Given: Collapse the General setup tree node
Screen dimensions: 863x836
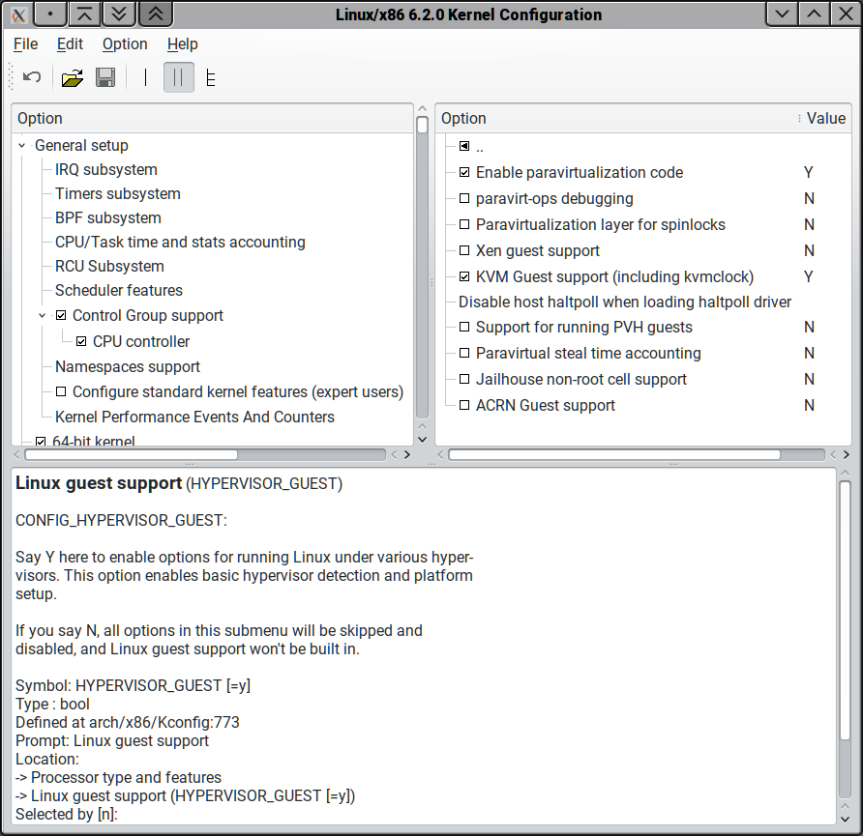Looking at the screenshot, I should [22, 146].
